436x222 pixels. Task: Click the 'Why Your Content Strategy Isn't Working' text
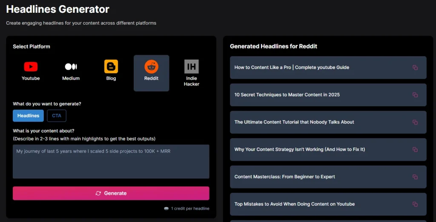point(299,150)
